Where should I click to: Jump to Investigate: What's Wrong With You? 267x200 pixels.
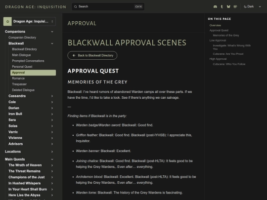[232, 47]
